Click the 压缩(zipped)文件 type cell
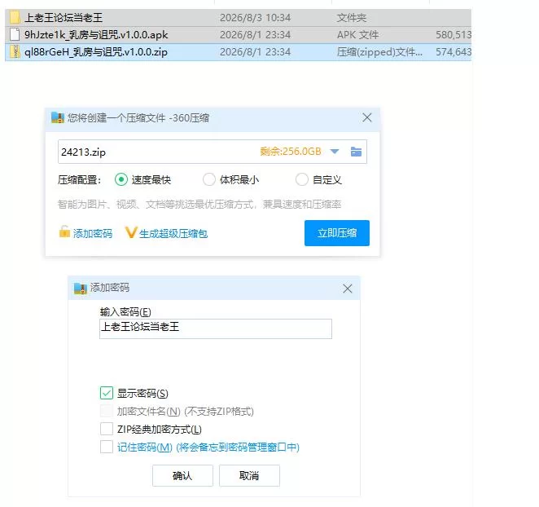This screenshot has width=539, height=507. tap(379, 52)
